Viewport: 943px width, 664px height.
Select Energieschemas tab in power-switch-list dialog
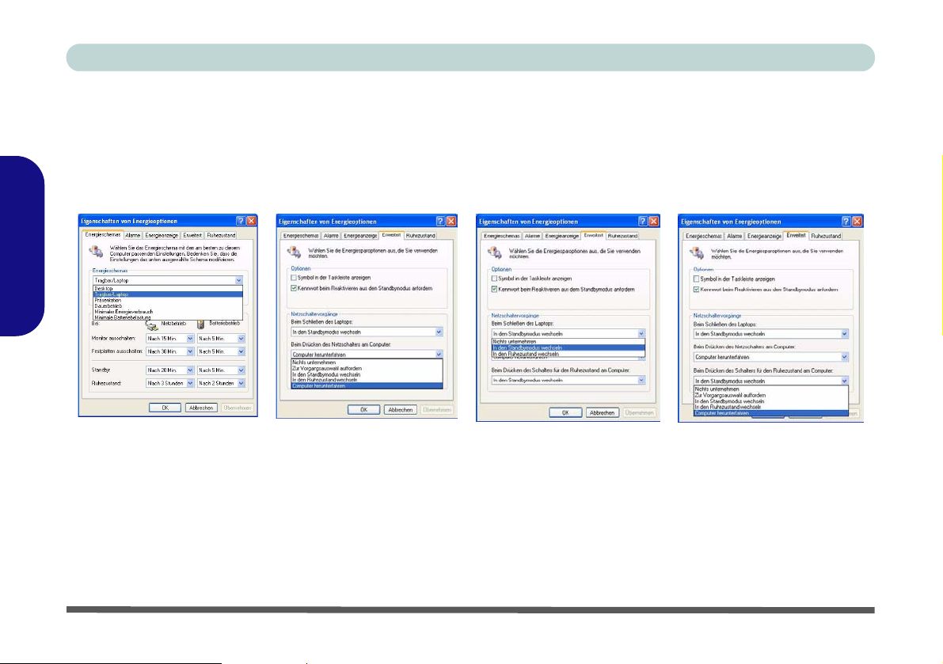pos(301,236)
